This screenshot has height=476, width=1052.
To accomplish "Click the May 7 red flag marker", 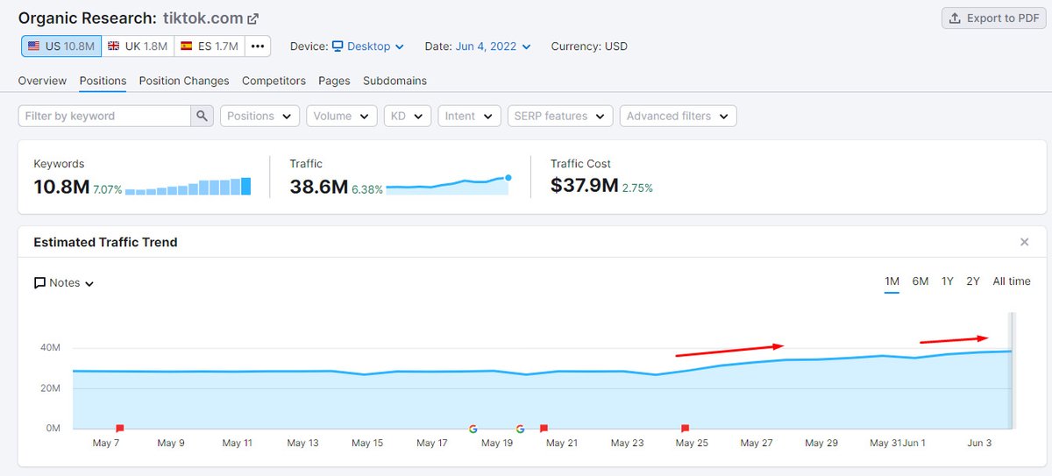I will pyautogui.click(x=120, y=429).
